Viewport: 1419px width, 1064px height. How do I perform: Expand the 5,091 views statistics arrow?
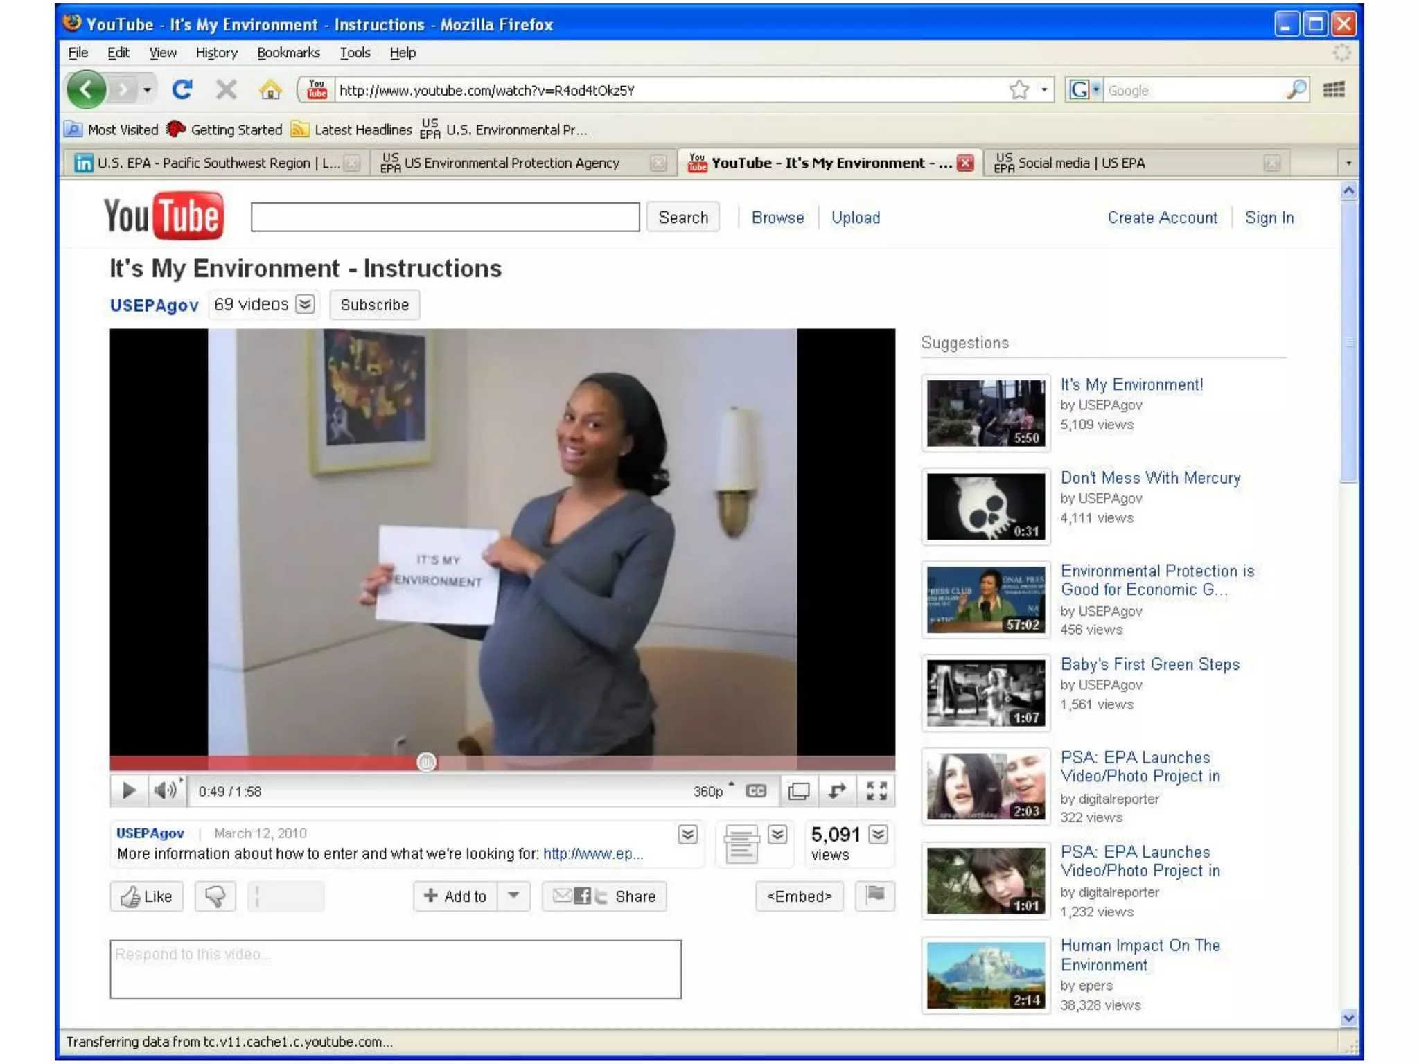[x=878, y=834]
